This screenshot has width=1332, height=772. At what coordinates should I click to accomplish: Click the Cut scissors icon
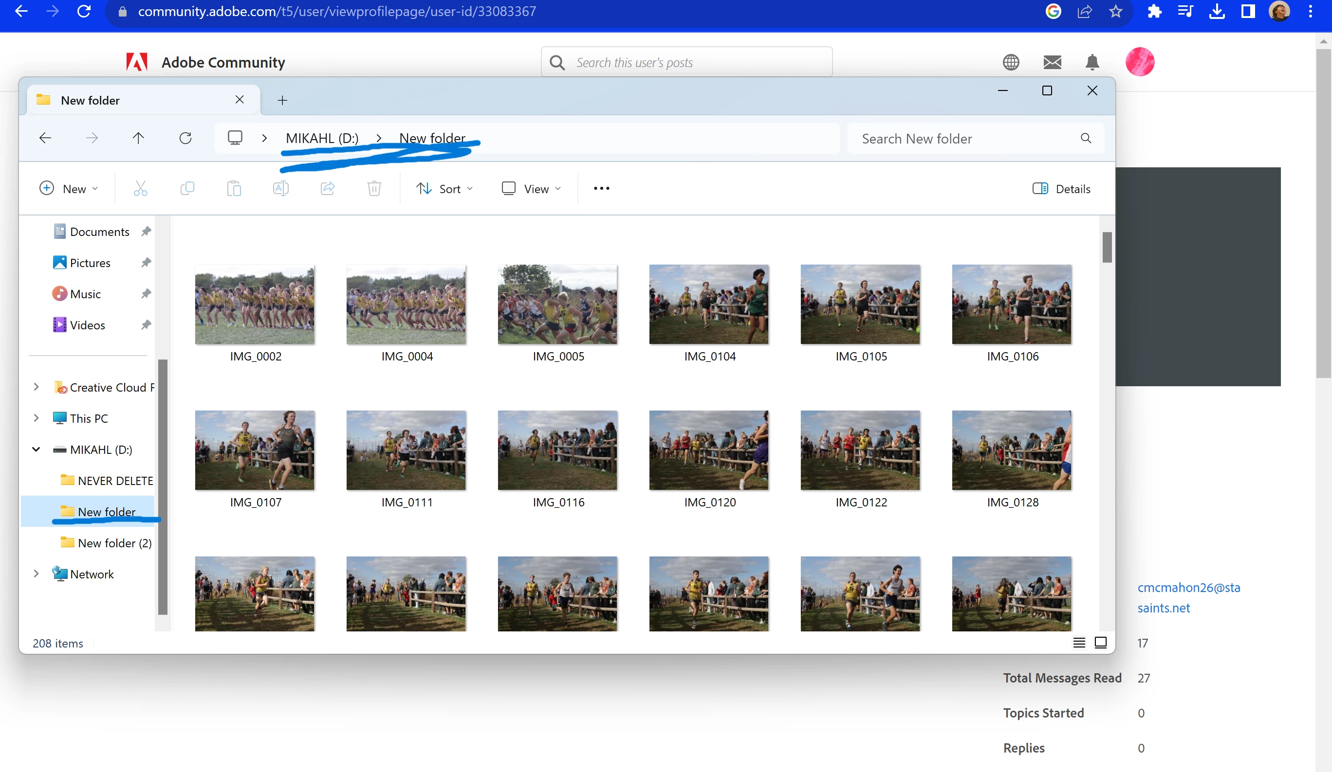[x=140, y=189]
